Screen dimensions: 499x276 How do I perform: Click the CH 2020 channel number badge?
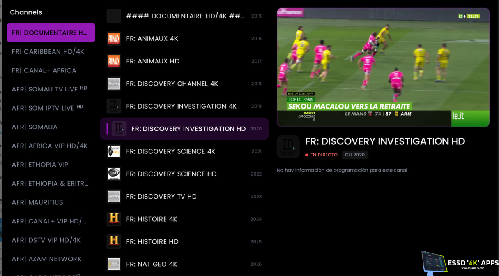(x=355, y=155)
